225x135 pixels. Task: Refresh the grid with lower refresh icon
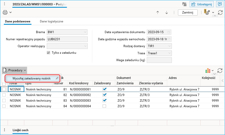coord(220,71)
